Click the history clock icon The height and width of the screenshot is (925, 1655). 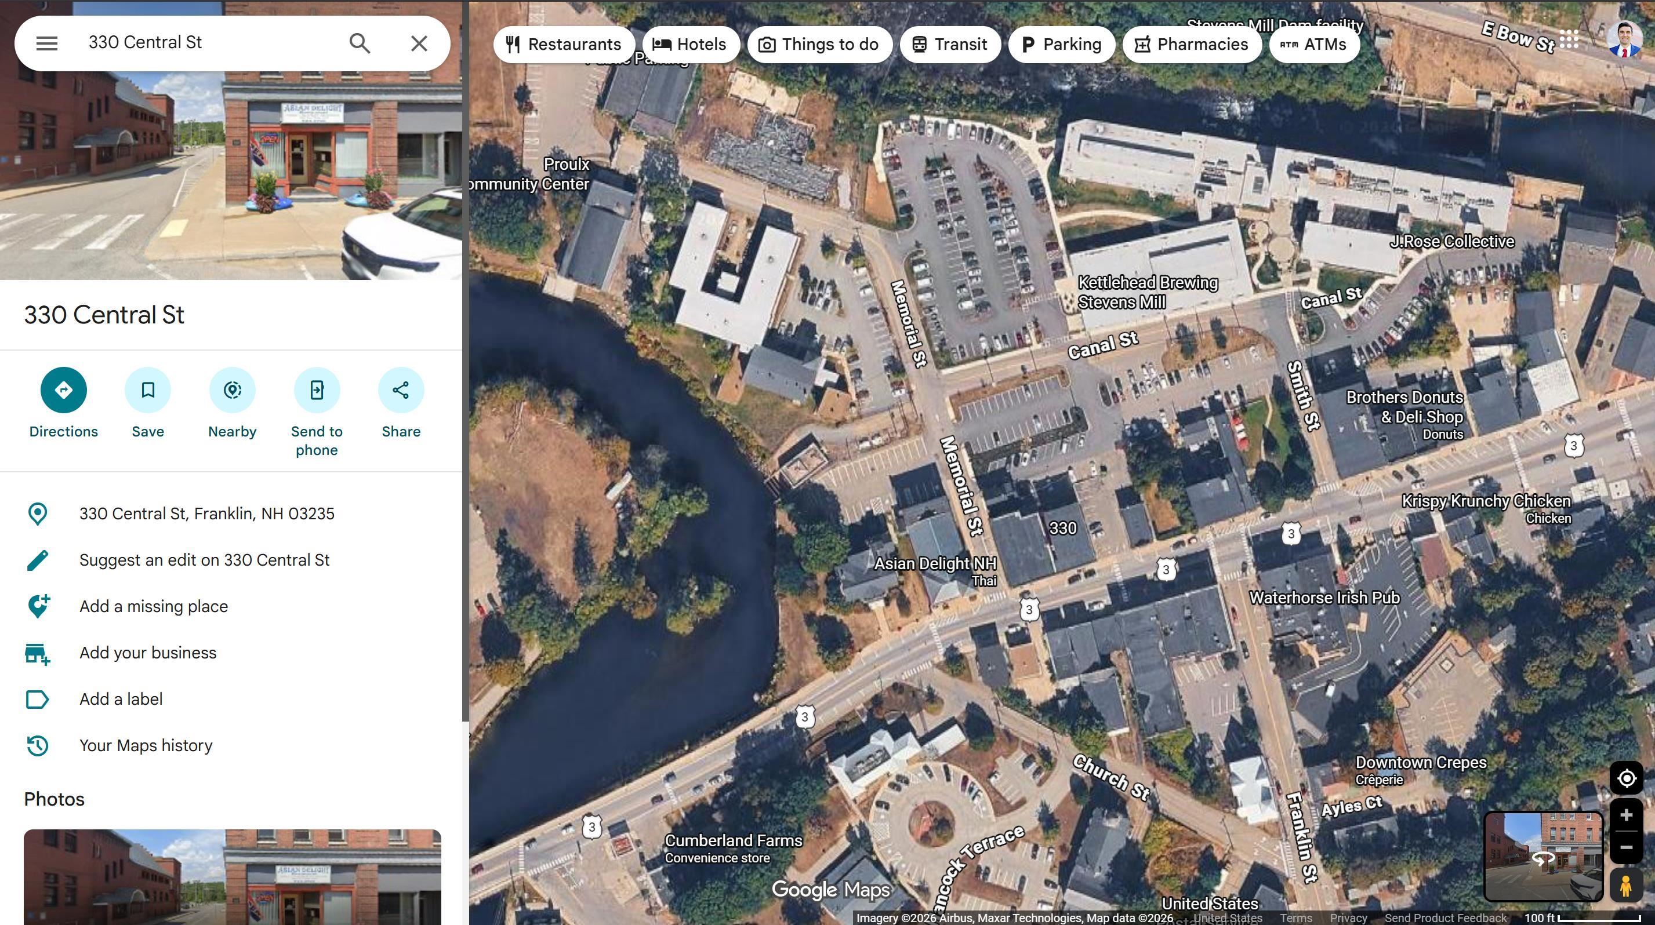(38, 745)
